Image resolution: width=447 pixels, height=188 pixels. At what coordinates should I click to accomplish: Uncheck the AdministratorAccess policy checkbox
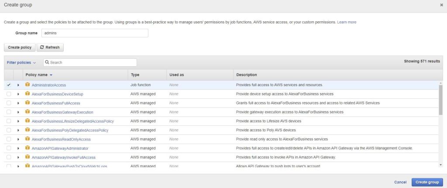[9, 85]
